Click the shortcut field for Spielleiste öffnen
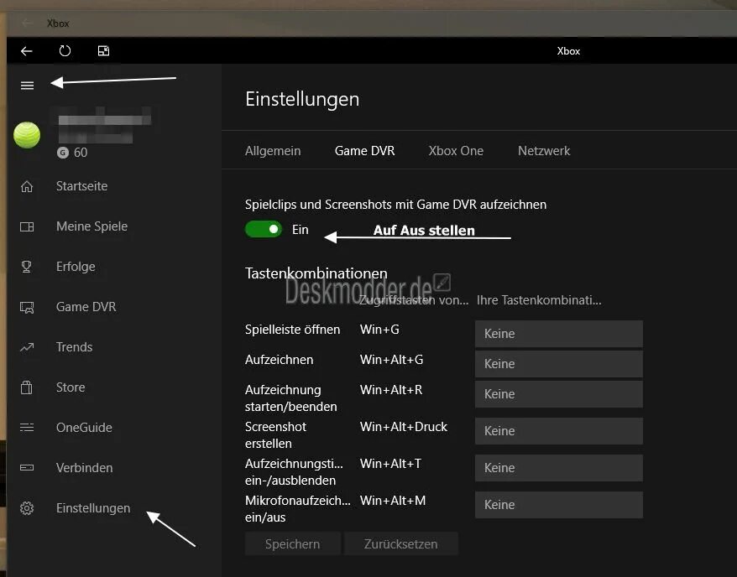737x577 pixels. [559, 334]
